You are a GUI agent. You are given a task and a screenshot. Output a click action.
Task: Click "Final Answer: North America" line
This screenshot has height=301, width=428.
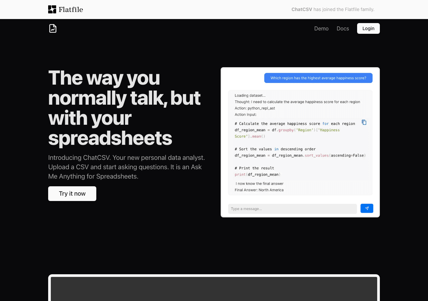tap(259, 190)
